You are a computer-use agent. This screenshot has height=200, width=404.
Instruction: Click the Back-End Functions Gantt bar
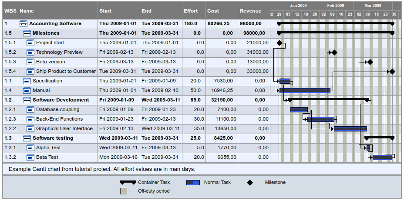321,119
